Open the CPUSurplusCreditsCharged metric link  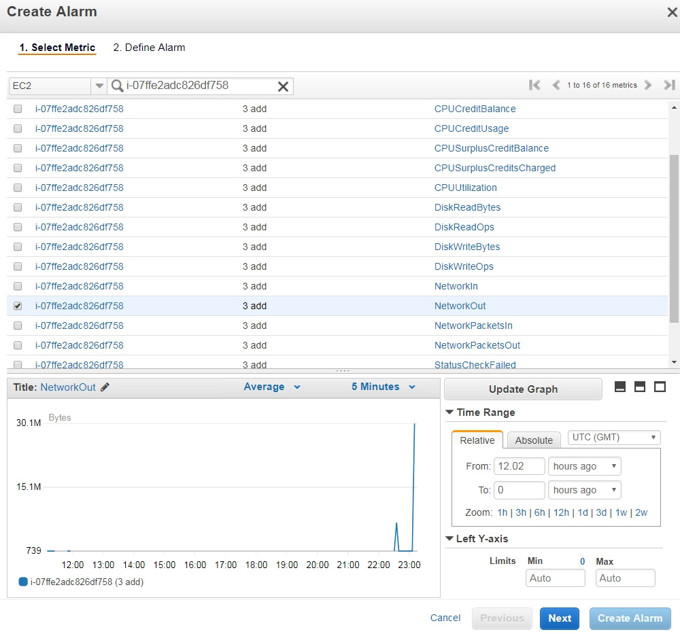[x=495, y=168]
